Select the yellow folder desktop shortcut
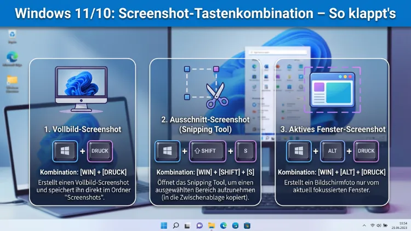 12,84
